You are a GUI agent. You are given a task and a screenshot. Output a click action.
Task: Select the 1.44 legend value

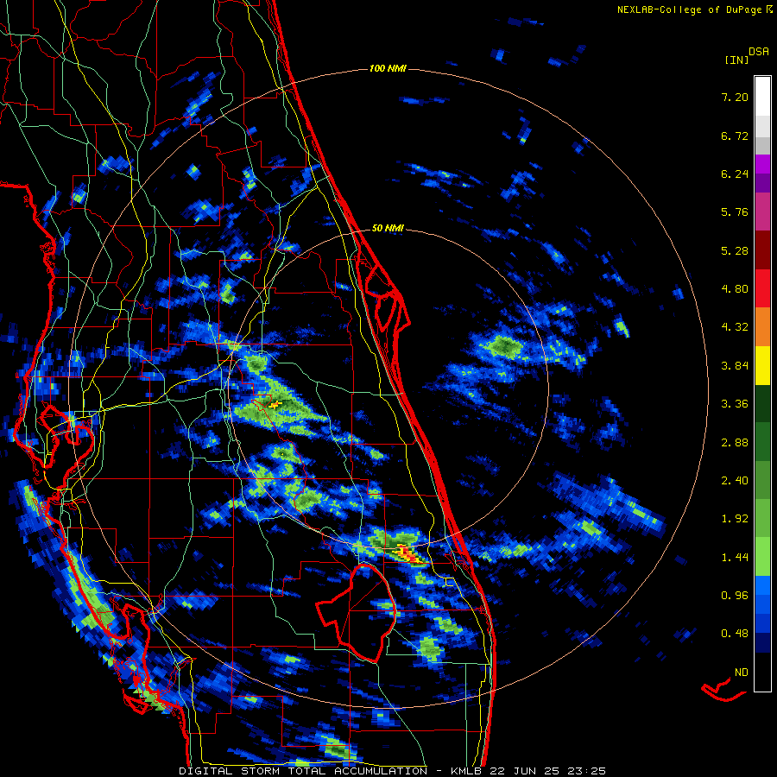(735, 558)
